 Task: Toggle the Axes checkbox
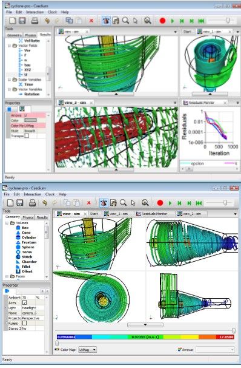coord(24,302)
